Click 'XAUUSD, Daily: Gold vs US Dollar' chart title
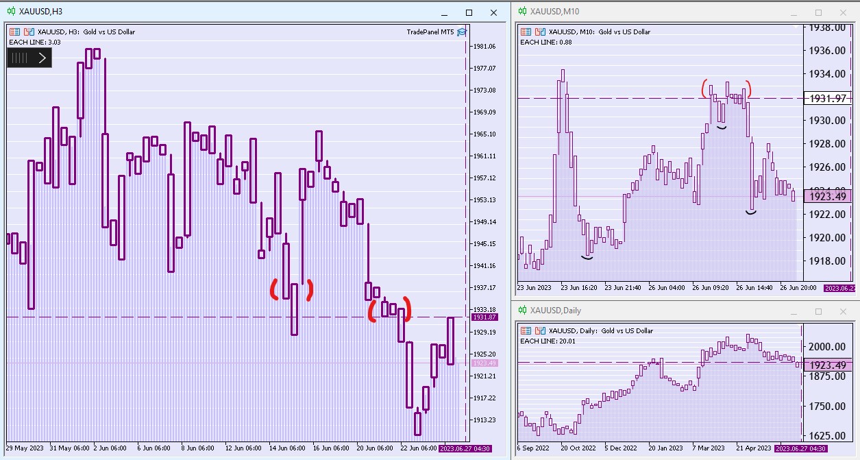 coord(601,330)
